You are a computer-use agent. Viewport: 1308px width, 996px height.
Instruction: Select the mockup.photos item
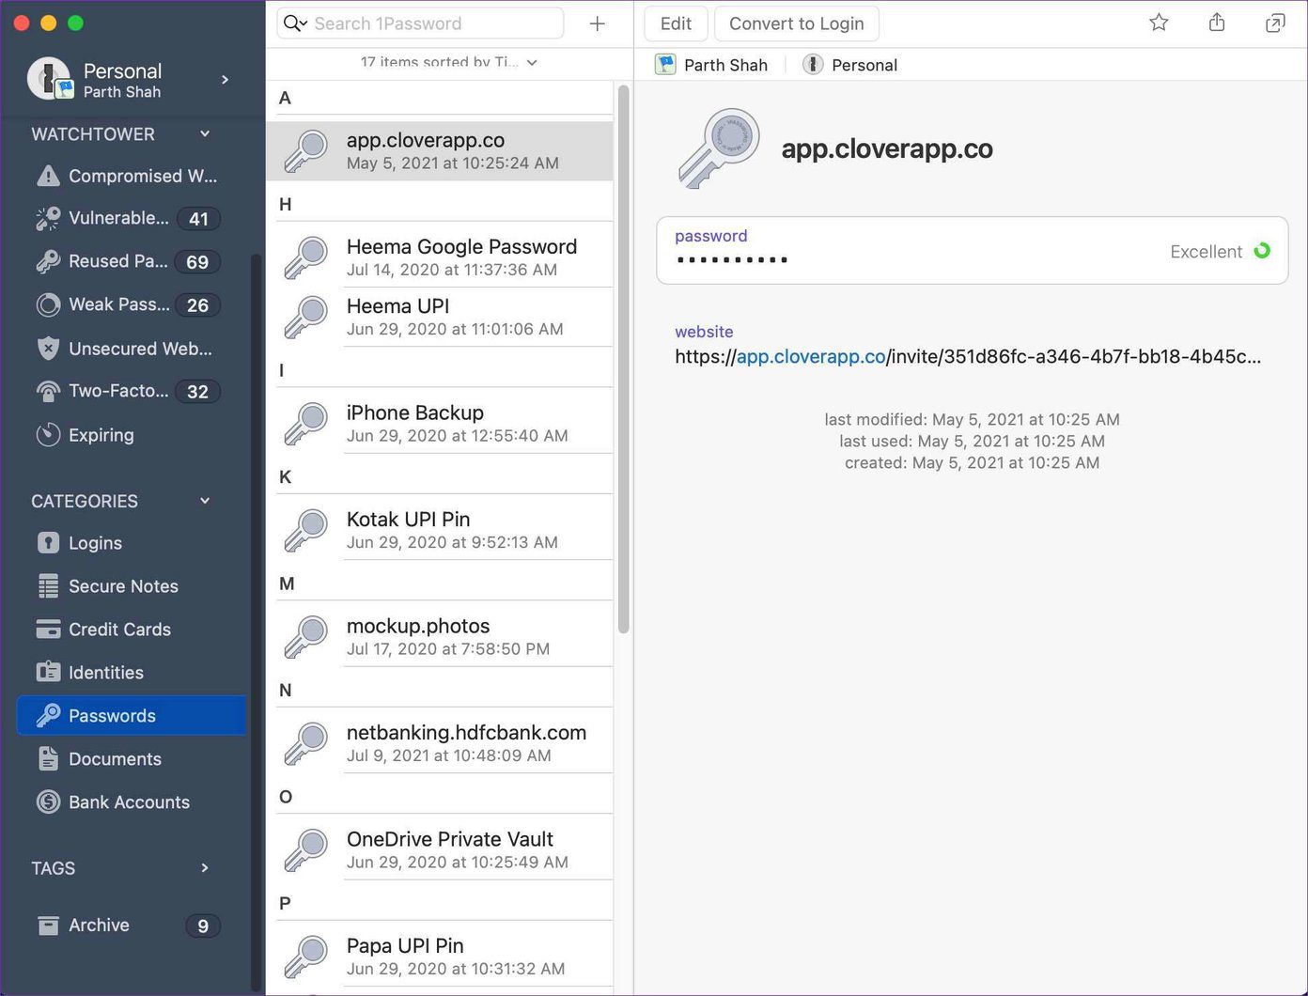(440, 636)
